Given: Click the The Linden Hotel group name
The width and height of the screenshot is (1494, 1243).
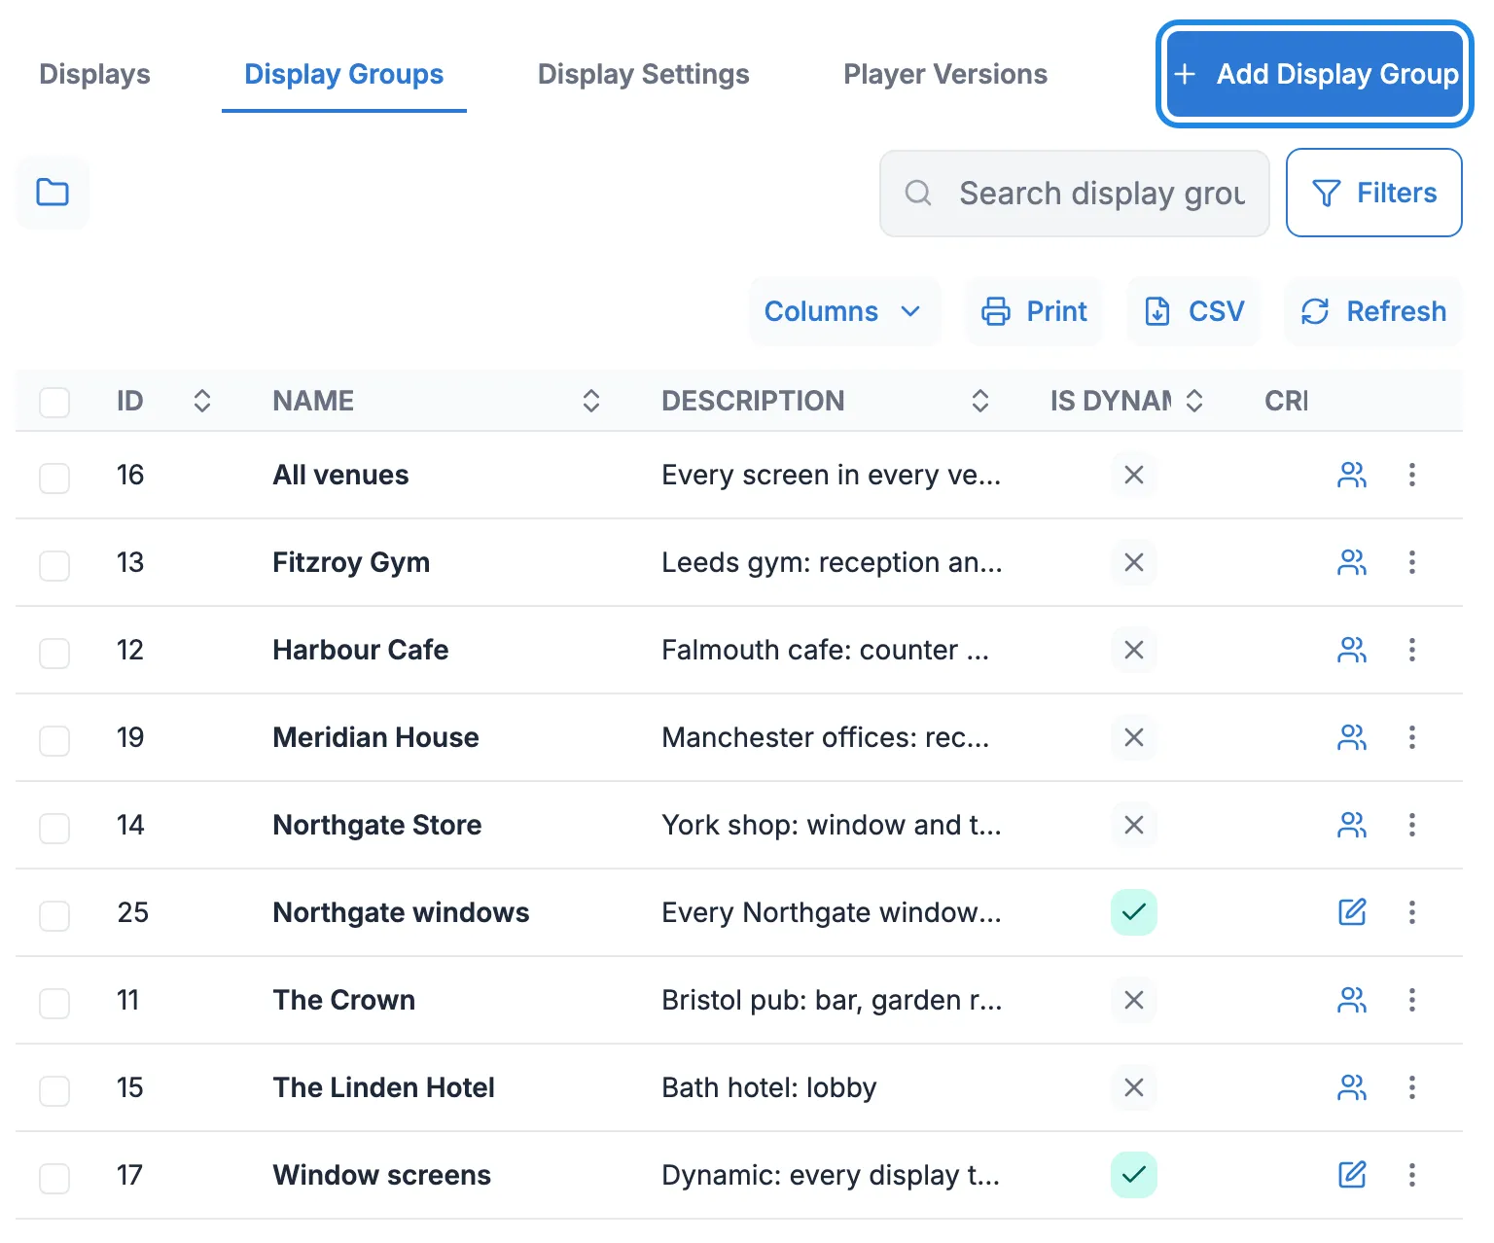Looking at the screenshot, I should [x=384, y=1087].
